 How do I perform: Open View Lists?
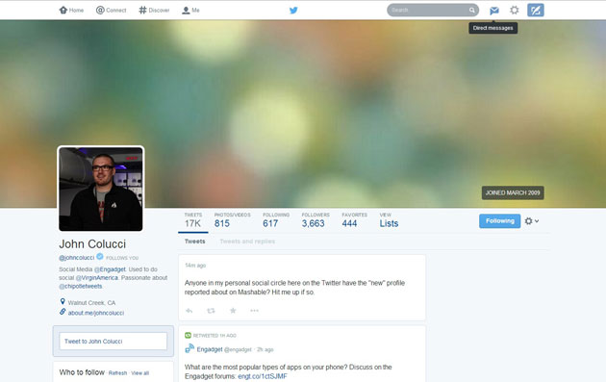(389, 220)
